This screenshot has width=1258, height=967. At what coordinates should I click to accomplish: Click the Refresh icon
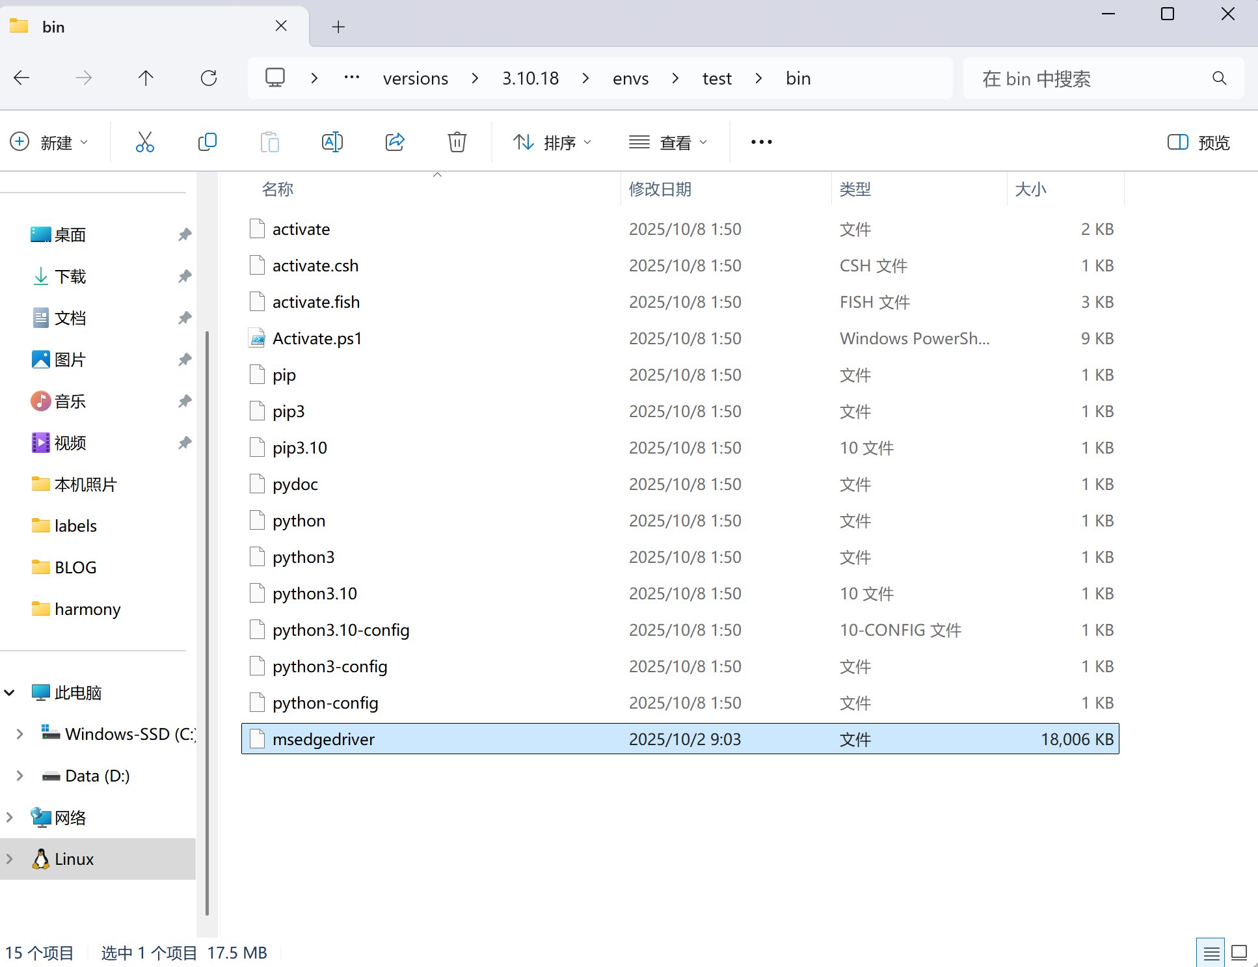click(209, 78)
